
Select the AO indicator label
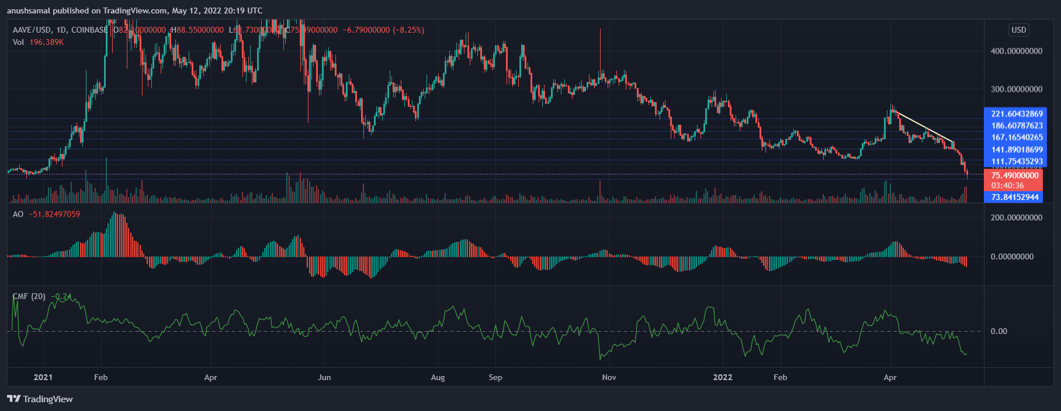click(18, 214)
